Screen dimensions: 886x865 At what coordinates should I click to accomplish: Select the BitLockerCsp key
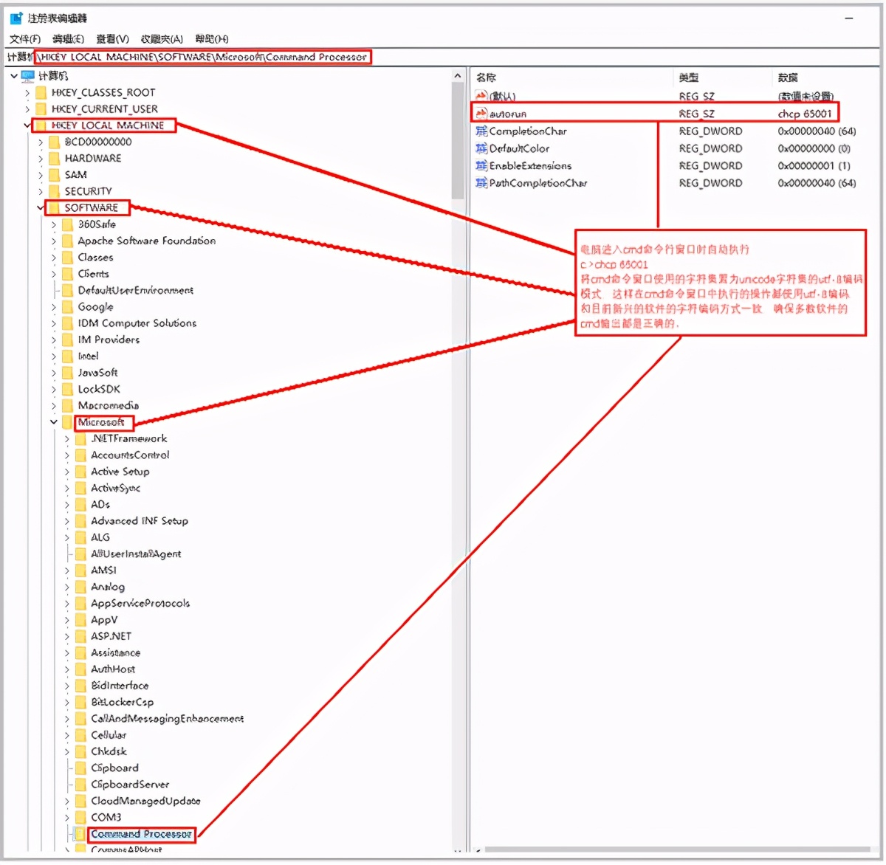(x=123, y=703)
